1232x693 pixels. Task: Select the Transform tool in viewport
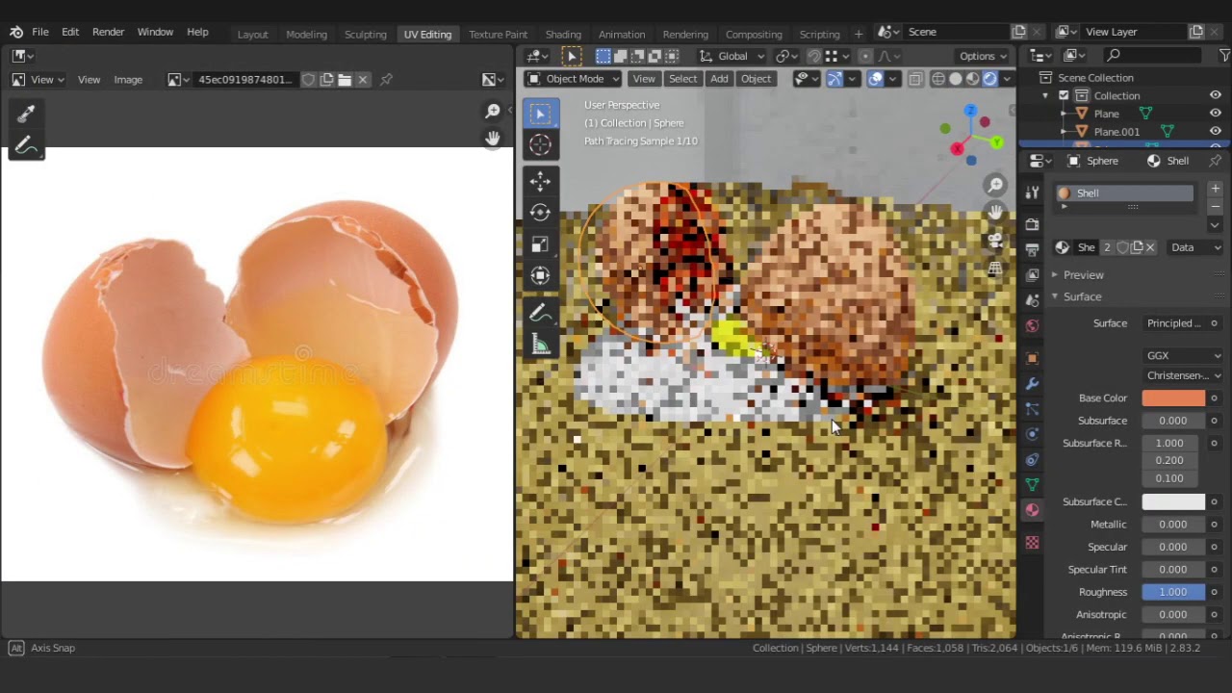click(540, 276)
